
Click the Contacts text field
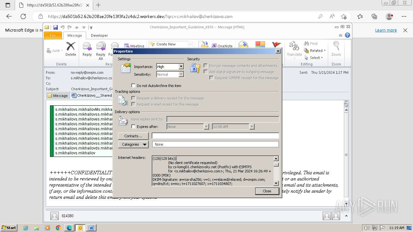(x=215, y=136)
